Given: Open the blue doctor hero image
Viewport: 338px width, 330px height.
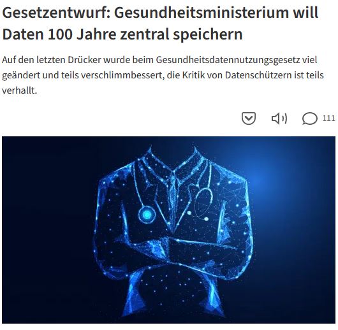Looking at the screenshot, I should click(x=169, y=229).
